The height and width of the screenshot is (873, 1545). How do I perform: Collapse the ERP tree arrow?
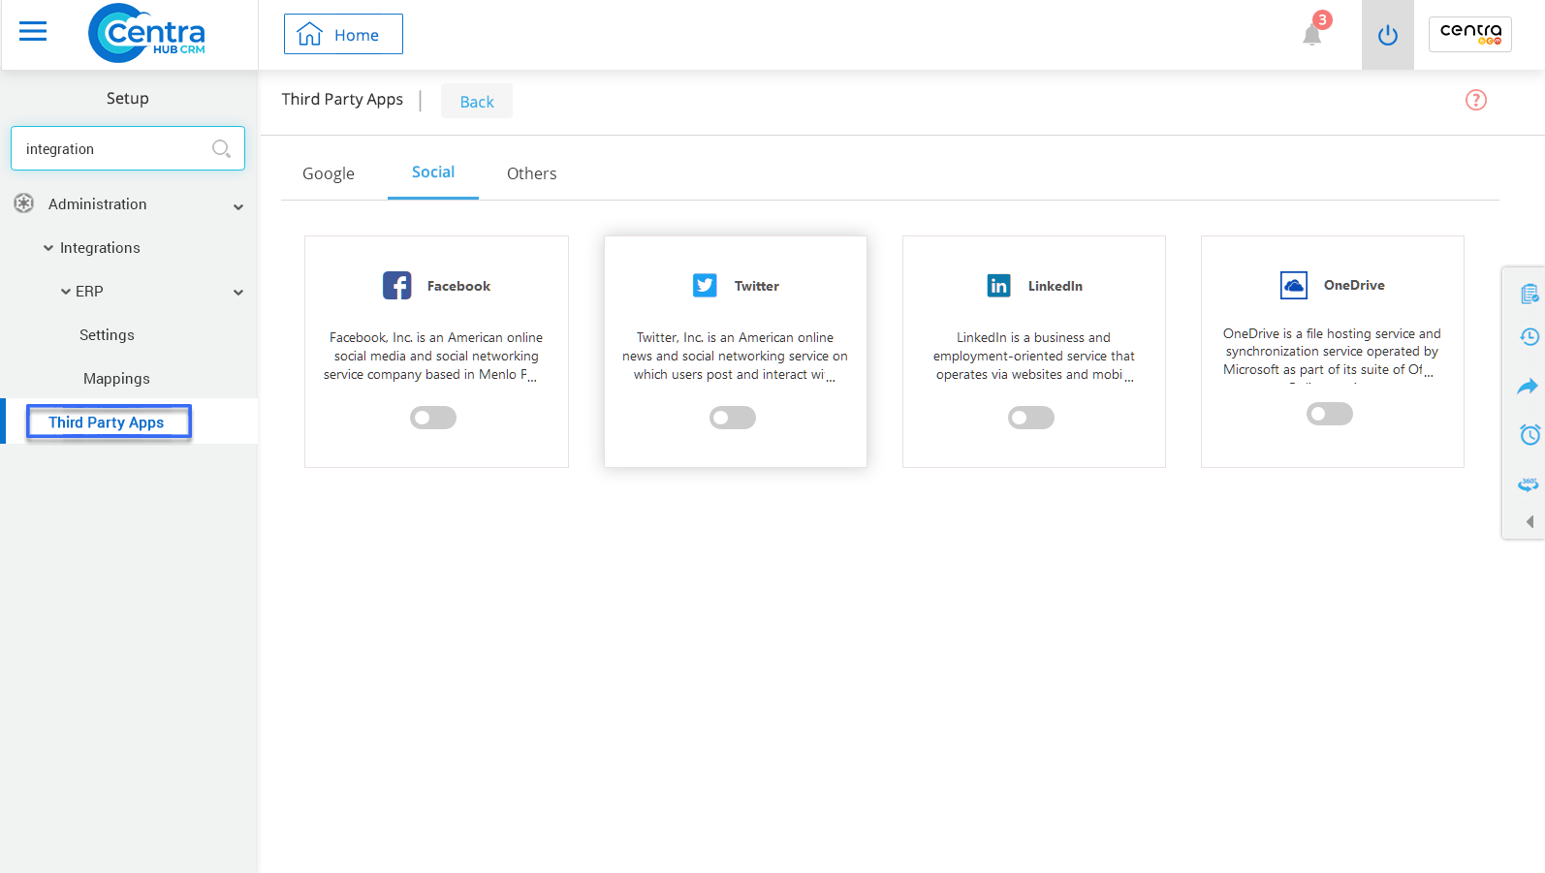[x=66, y=292]
